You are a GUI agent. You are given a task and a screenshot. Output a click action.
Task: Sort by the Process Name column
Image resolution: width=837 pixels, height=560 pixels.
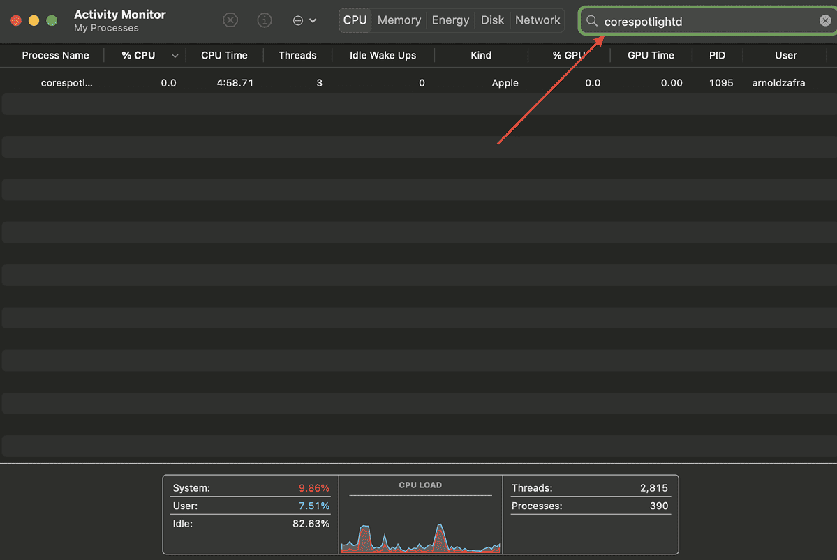[55, 55]
